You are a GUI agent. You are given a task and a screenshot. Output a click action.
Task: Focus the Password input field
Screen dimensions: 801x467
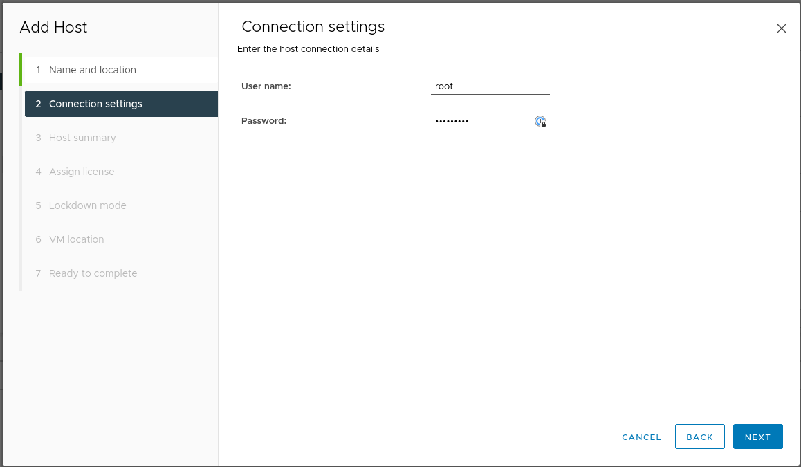(x=481, y=121)
